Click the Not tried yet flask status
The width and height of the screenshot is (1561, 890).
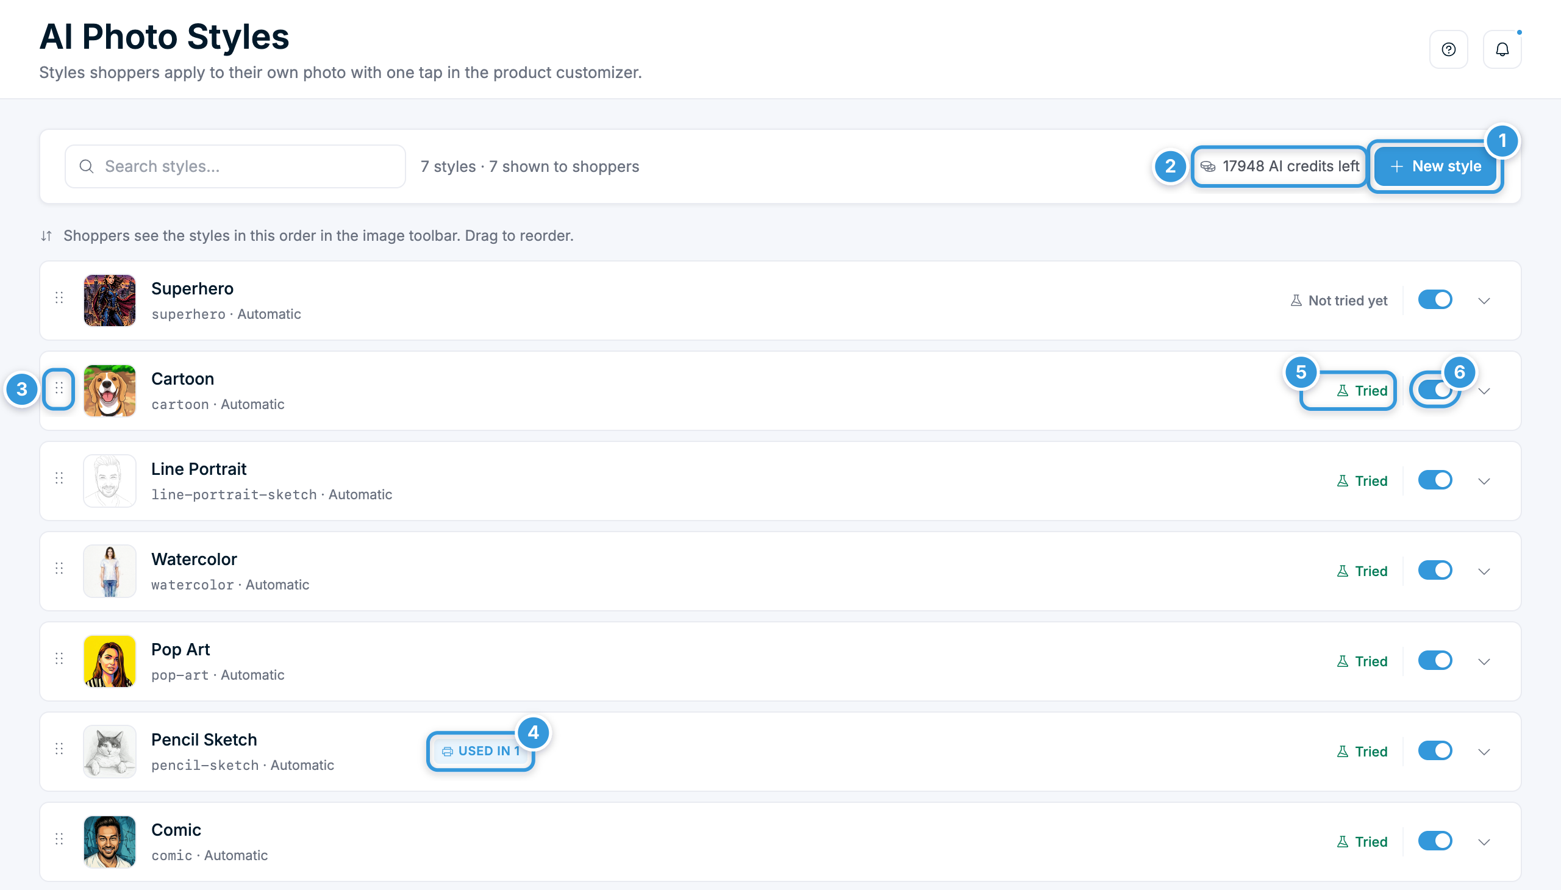coord(1339,301)
